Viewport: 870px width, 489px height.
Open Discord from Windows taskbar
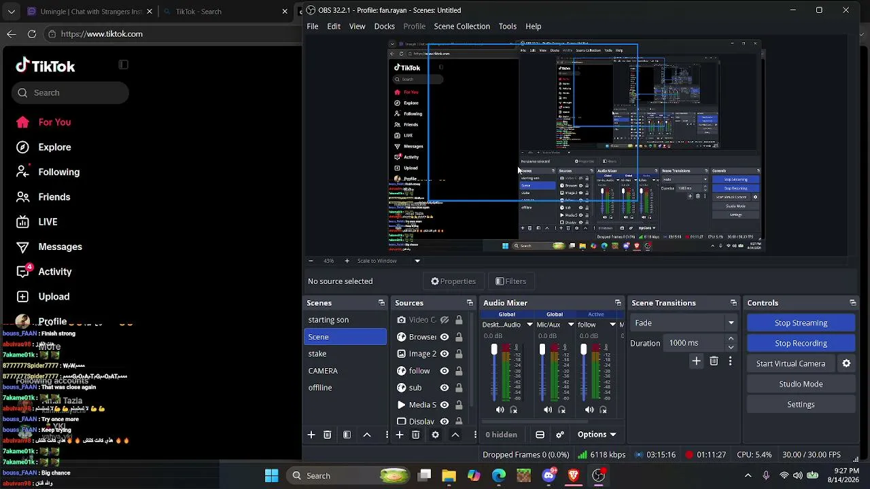(x=549, y=475)
